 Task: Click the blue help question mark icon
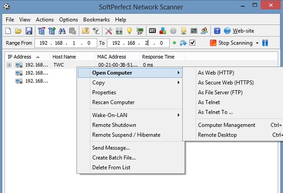[217, 31]
